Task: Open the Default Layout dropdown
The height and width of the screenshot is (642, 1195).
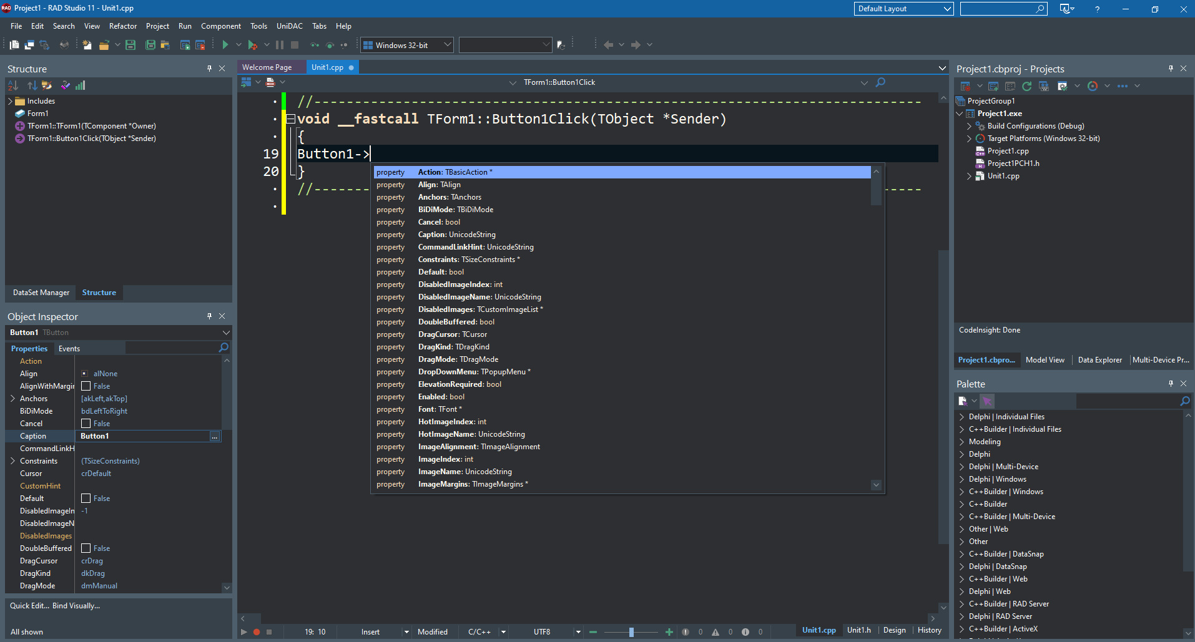Action: tap(947, 9)
